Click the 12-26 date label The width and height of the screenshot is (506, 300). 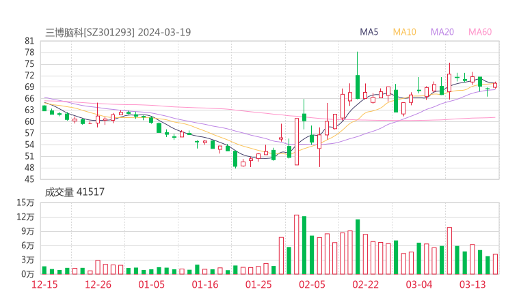[x=98, y=284]
